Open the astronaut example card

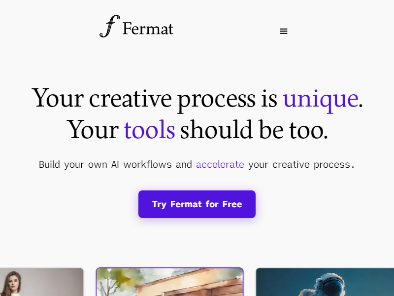(x=325, y=282)
